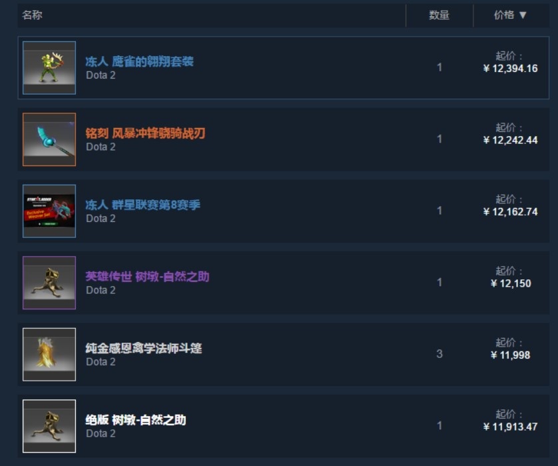558x466 pixels.
Task: Sort by price using the ▼ arrow
Action: 523,15
